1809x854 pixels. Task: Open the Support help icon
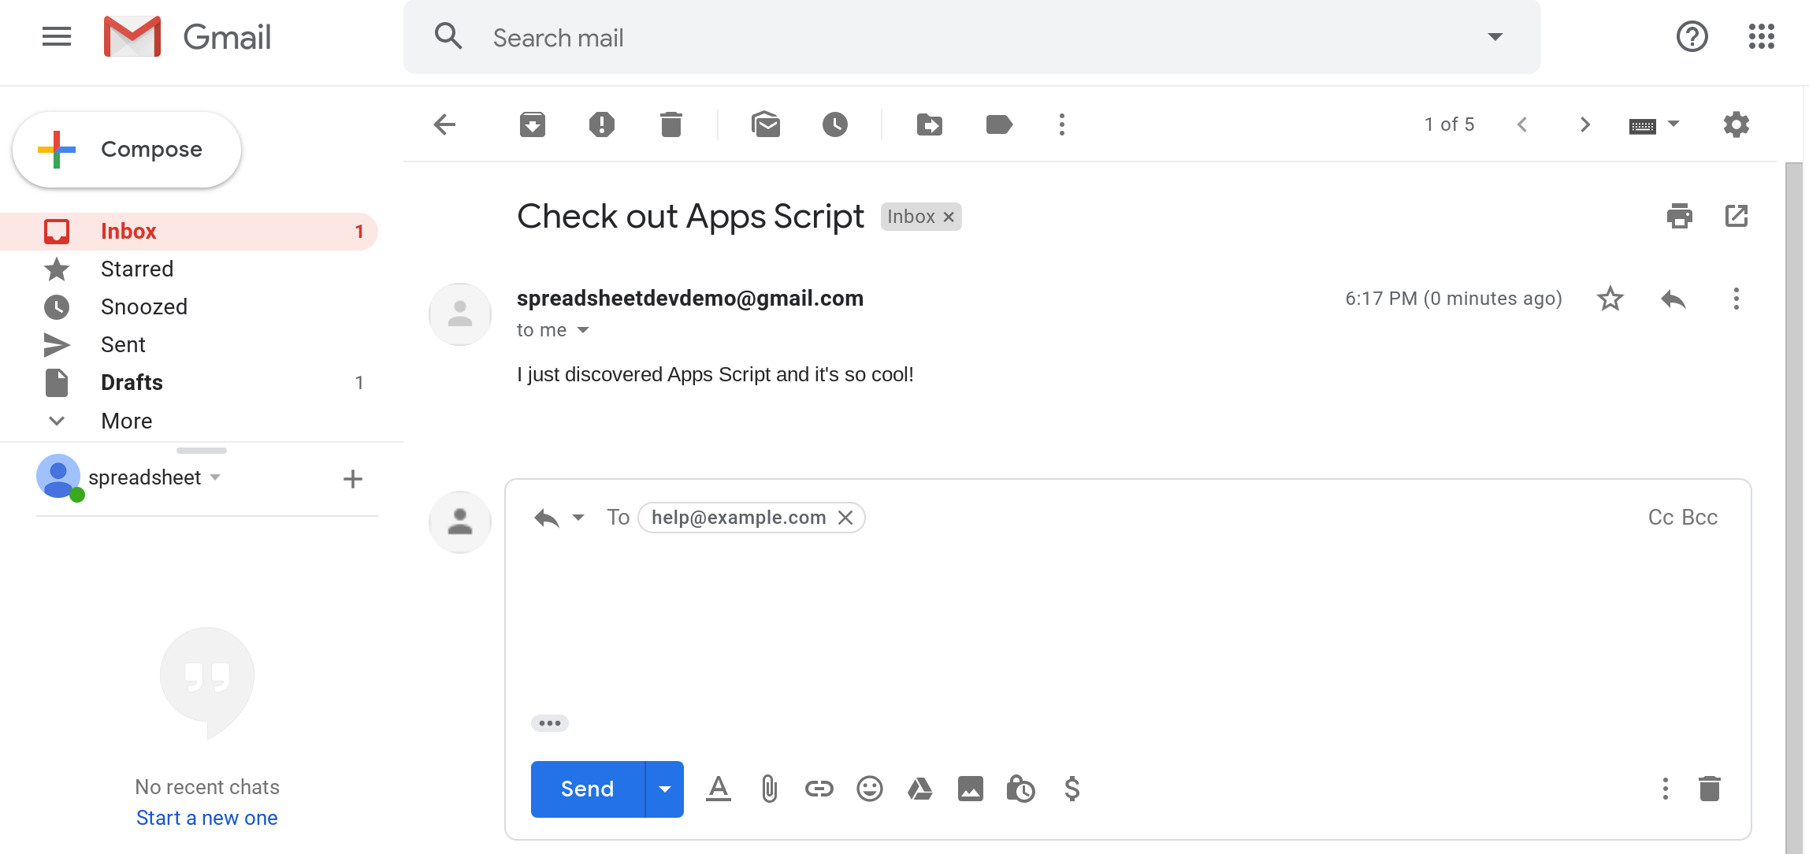click(x=1692, y=36)
